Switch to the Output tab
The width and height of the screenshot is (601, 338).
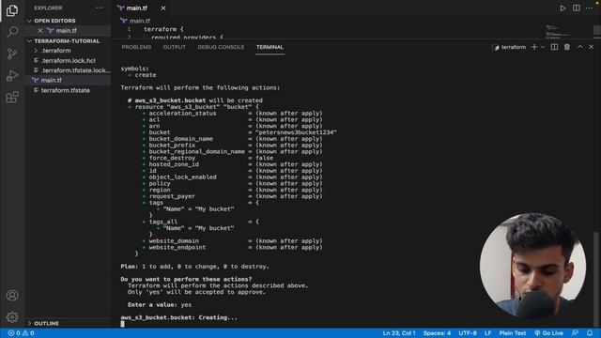point(175,47)
